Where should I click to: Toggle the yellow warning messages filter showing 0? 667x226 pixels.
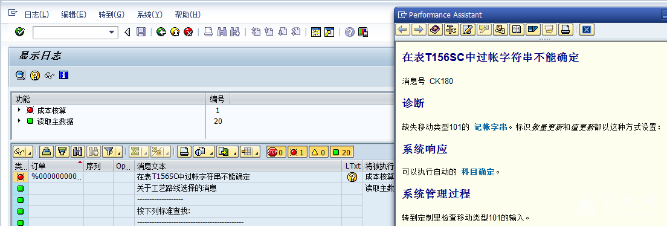point(318,152)
